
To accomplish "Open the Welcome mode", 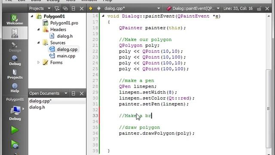I will (15, 19).
